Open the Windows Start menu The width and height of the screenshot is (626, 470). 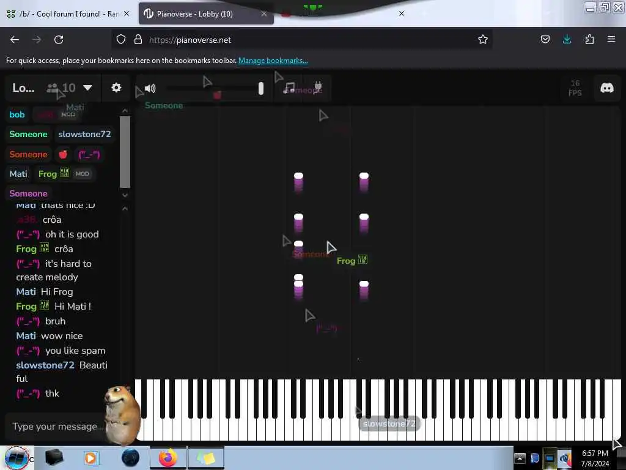[17, 458]
